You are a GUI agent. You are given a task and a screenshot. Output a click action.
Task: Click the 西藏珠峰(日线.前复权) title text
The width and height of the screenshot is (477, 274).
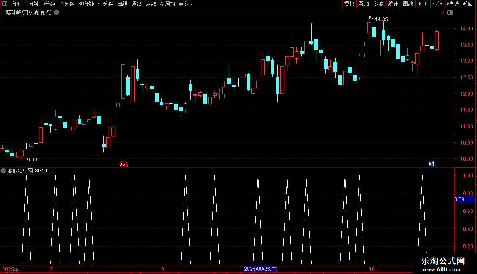click(x=27, y=13)
